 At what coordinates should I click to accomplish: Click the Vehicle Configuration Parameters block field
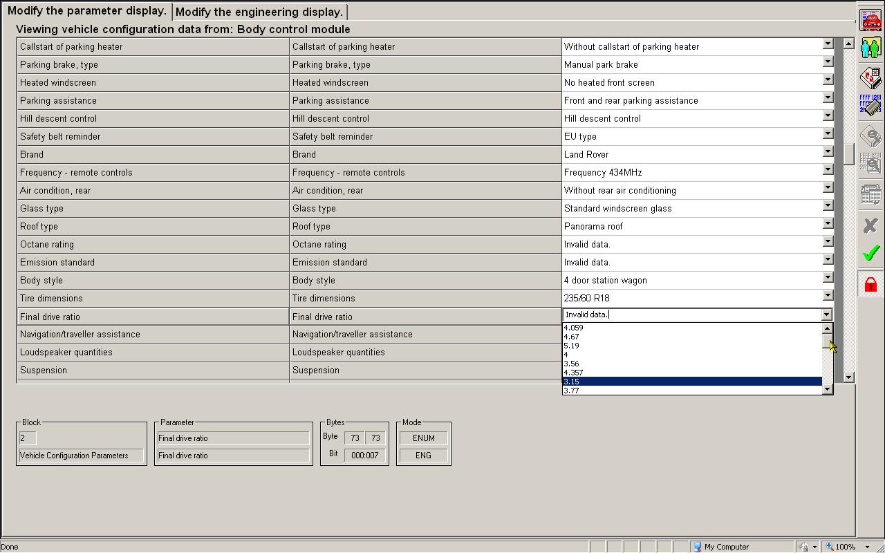(x=81, y=456)
